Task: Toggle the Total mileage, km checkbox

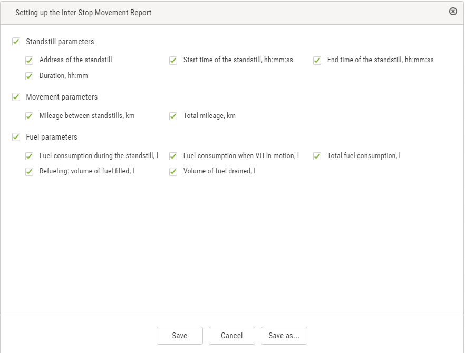Action: (173, 116)
